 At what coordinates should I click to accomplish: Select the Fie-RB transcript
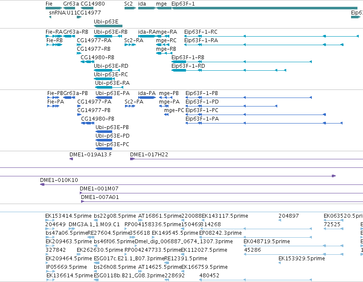pyautogui.click(x=55, y=45)
